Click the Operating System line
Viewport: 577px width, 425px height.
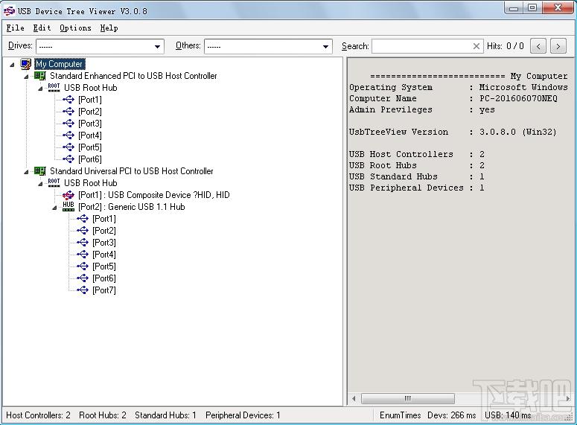click(x=458, y=88)
